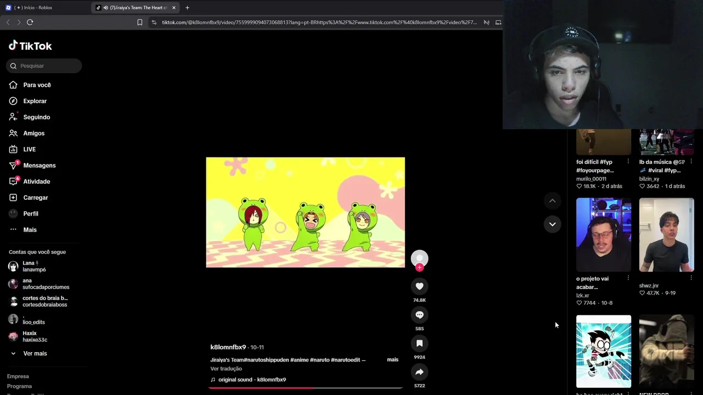703x395 pixels.
Task: Follow creator with red plus badge
Action: point(420,268)
